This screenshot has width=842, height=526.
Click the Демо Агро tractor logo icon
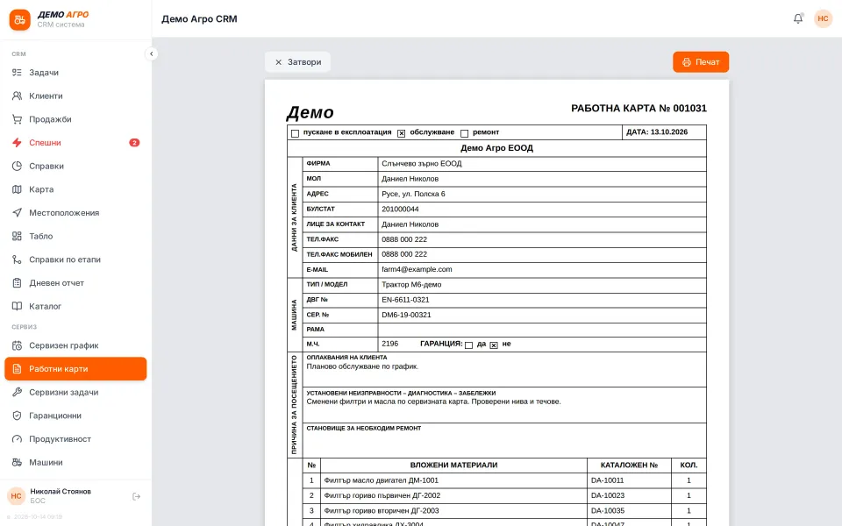[x=20, y=20]
